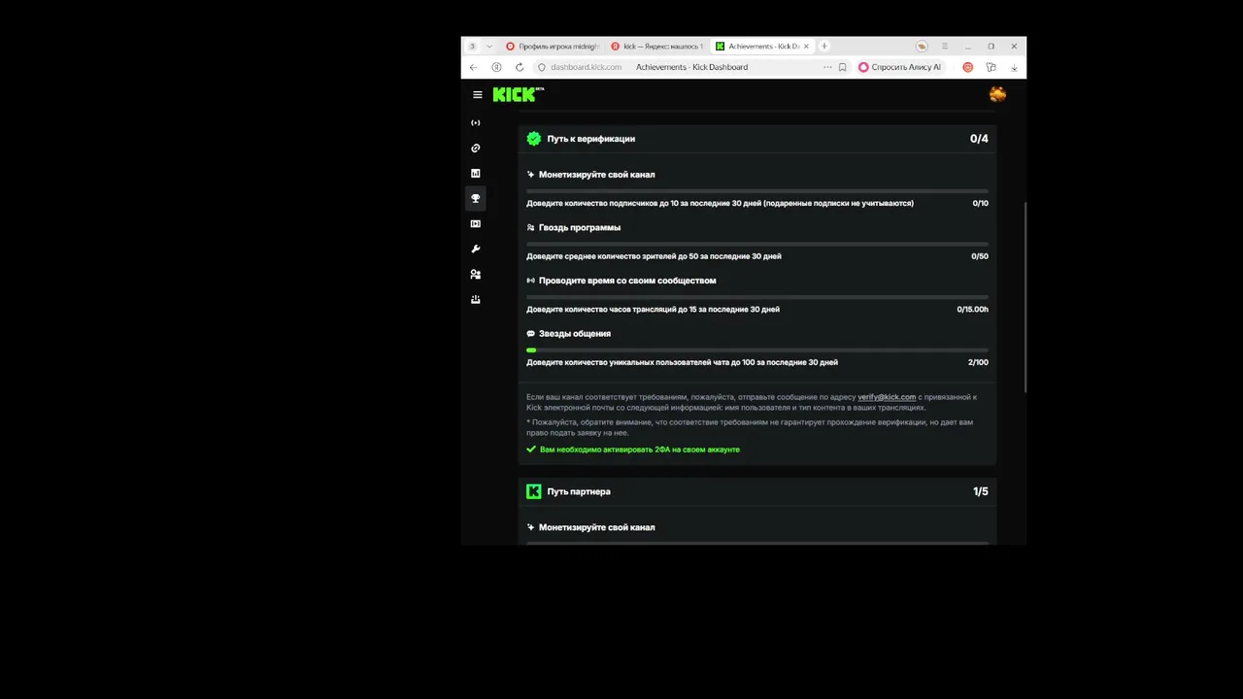Click the 'Путь к верификации' header
Screen dimensions: 1243x699
(590, 139)
